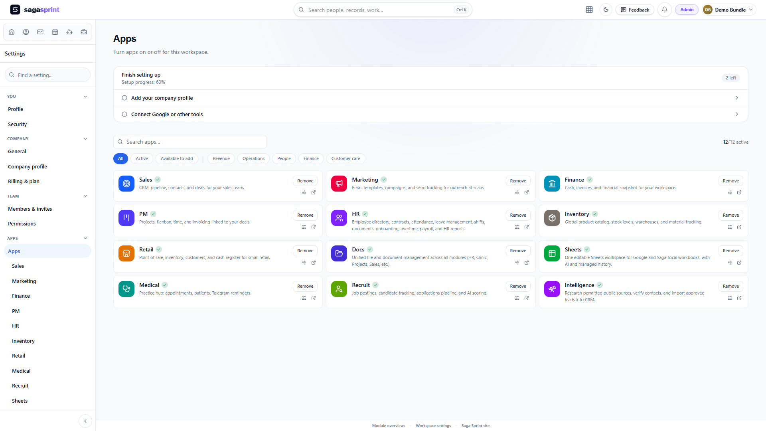Open notifications bell icon
Image resolution: width=766 pixels, height=431 pixels.
pos(665,10)
